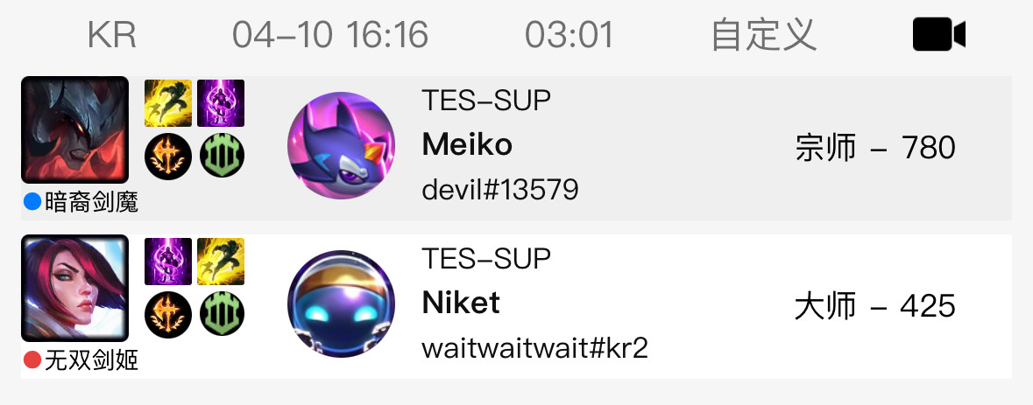Screen dimensions: 1033x405
Task: Click Meiko's purple Teleport spell icon
Action: (221, 103)
